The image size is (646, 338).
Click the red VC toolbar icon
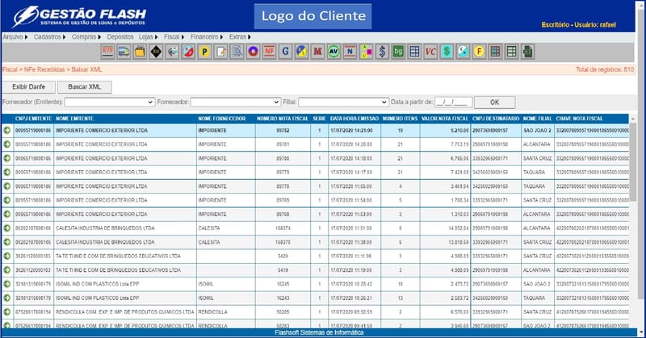click(430, 52)
